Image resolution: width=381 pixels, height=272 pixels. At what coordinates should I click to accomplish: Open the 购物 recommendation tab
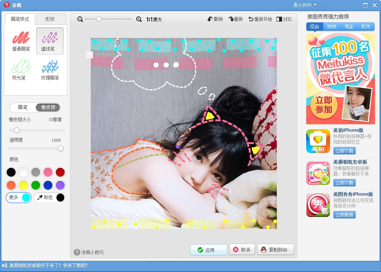pyautogui.click(x=332, y=26)
